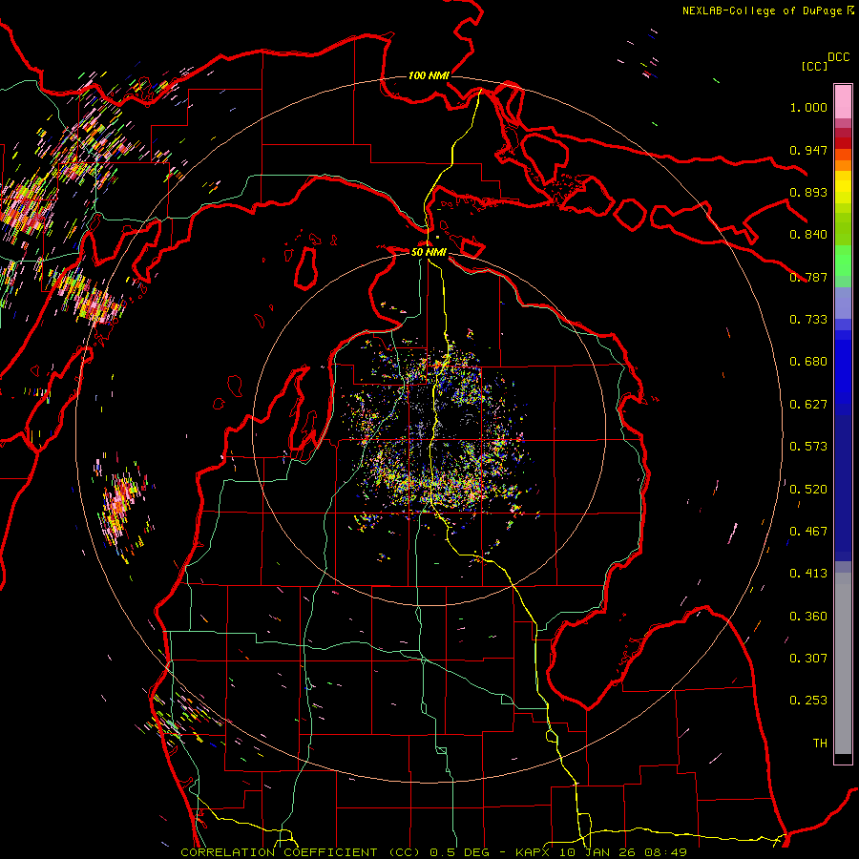Click the 0.467 color scale value
The width and height of the screenshot is (859, 859).
pyautogui.click(x=808, y=532)
